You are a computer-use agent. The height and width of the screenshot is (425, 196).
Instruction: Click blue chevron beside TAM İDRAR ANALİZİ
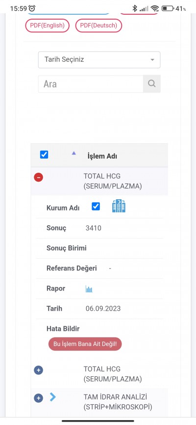pos(53,397)
